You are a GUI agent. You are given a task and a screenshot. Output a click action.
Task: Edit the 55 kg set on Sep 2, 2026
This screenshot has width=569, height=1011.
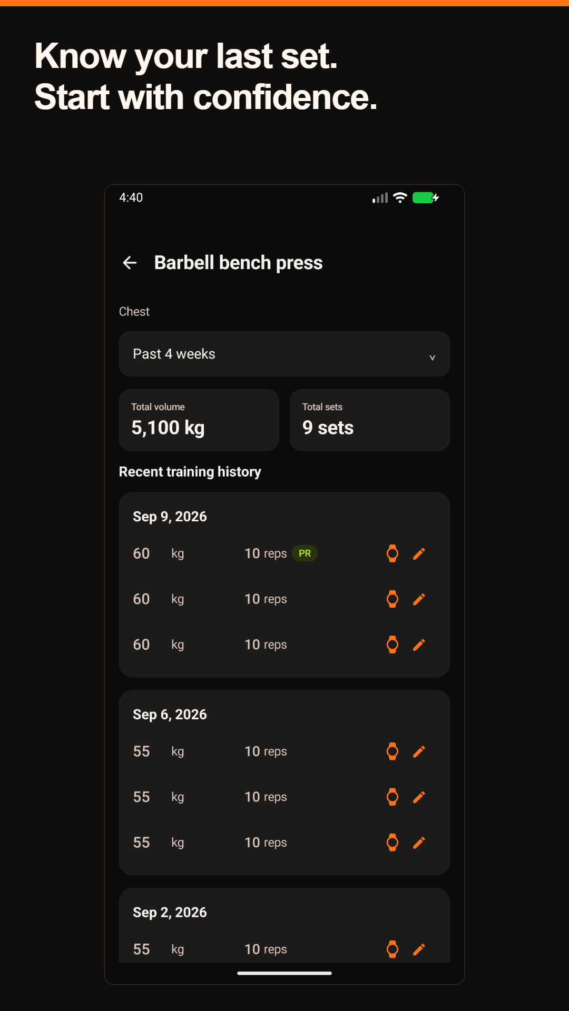pos(419,949)
